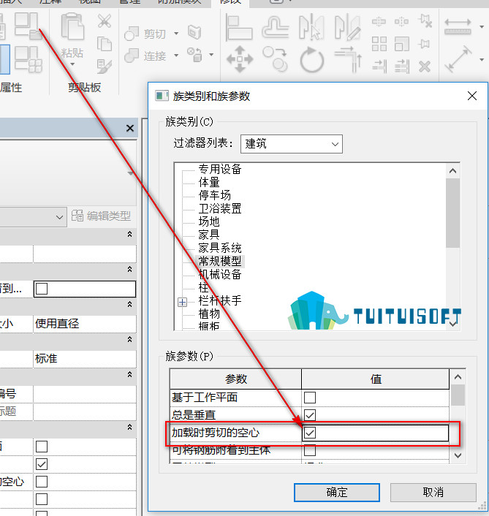This screenshot has height=516, width=489.
Task: Select the Delete X tool in modify panel
Action: click(x=425, y=67)
